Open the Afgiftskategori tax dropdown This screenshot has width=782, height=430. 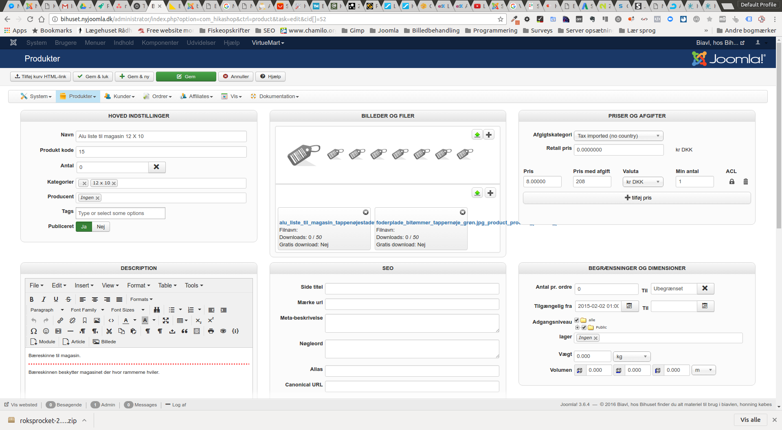[618, 136]
